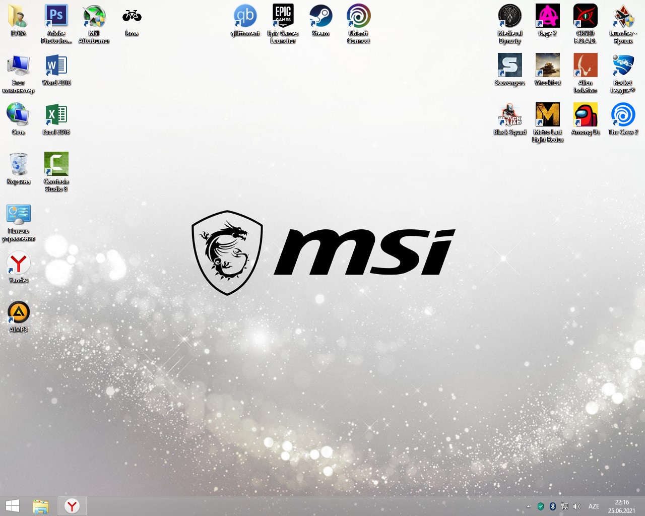Select Корзина recycle bin
Image resolution: width=645 pixels, height=516 pixels.
click(18, 169)
